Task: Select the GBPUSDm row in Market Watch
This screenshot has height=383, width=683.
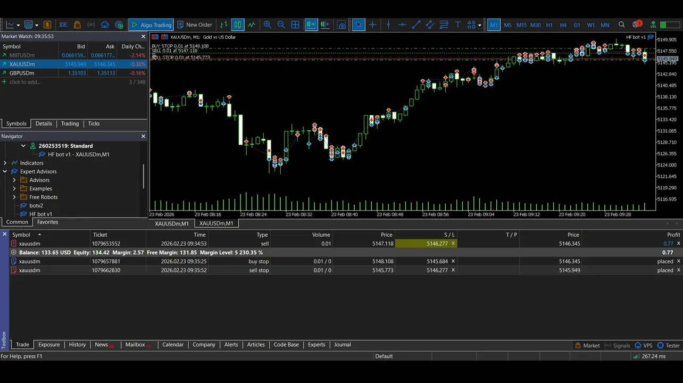Action: pos(73,73)
